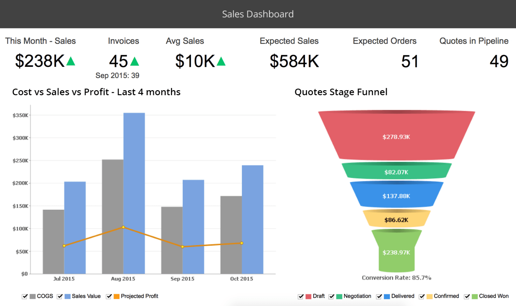Select the green $82.07K Negotiation funnel segment

(x=396, y=171)
